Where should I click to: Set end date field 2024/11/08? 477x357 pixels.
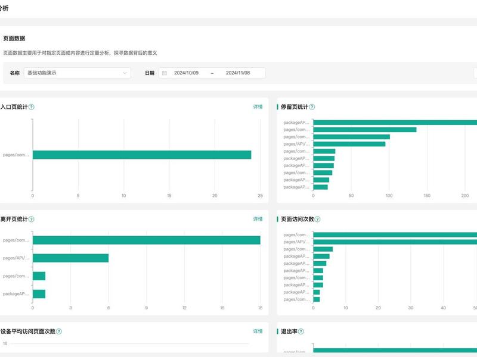tap(238, 73)
